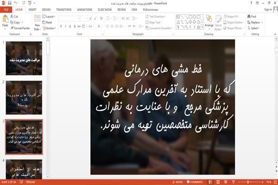Screen dimensions: 278x185
Task: Open Quick Styles gallery
Action: (218, 23)
